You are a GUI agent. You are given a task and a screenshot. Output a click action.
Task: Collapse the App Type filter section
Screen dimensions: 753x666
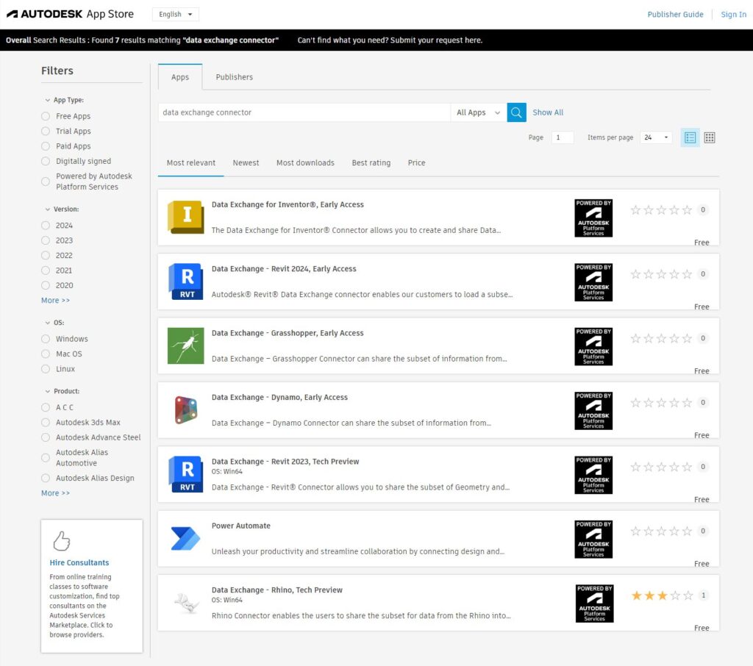[48, 101]
